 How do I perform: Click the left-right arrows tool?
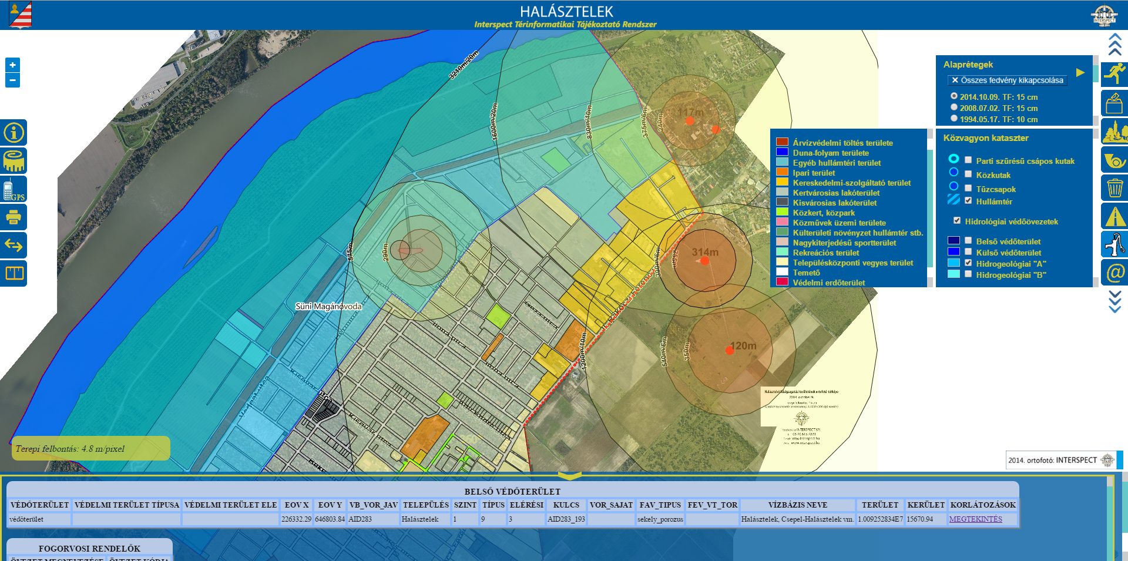[x=14, y=245]
